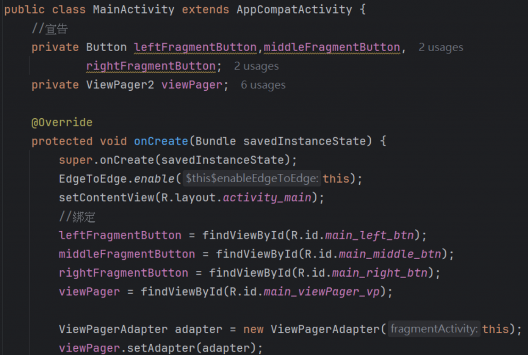Click the '2 usages' hint after middleFragmentButton
This screenshot has height=355, width=528.
(441, 47)
